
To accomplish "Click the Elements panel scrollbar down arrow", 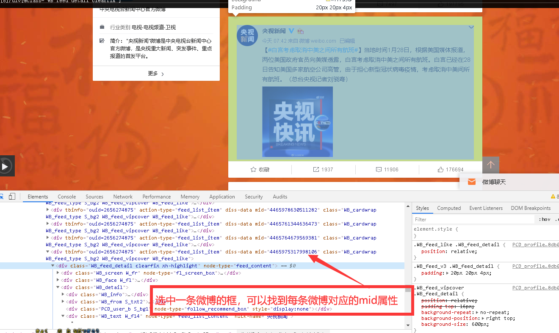I will click(408, 325).
